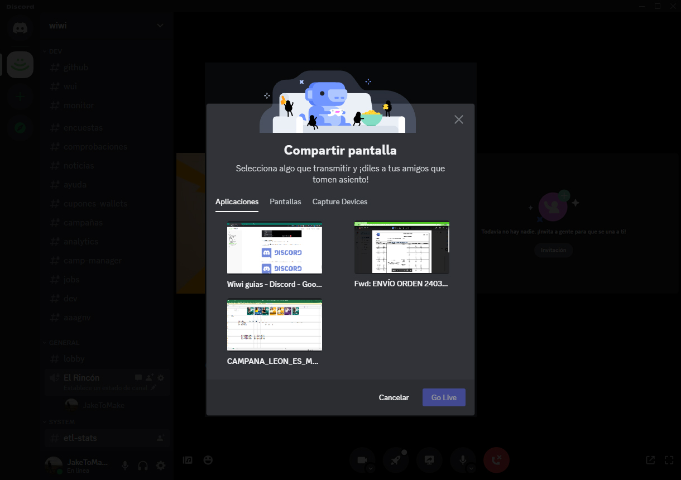Open Discord home direct messages icon
This screenshot has height=480, width=681.
click(20, 27)
